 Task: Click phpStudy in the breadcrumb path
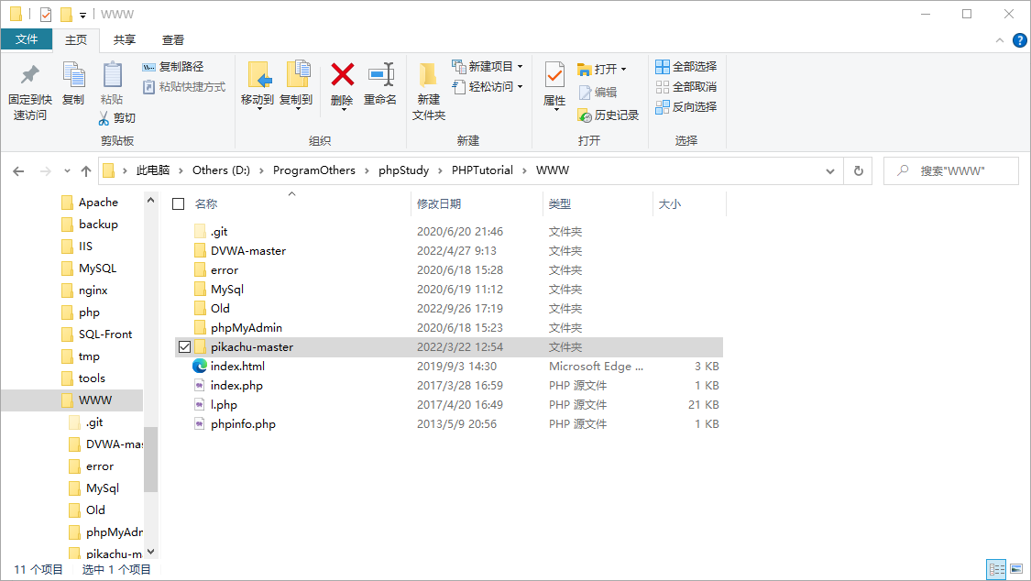[x=403, y=170]
